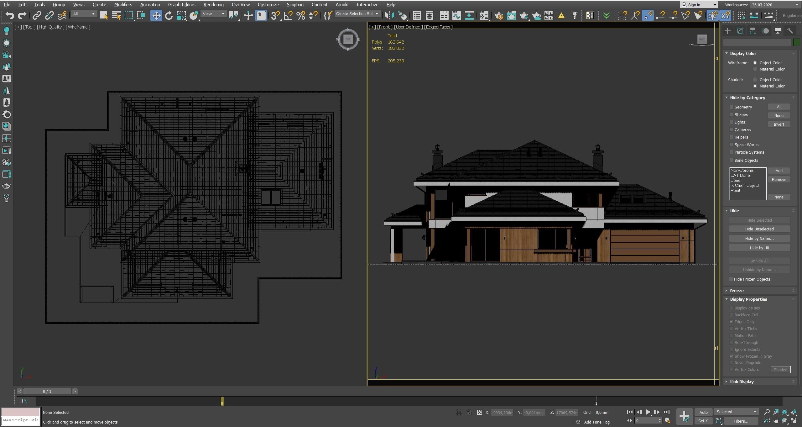Select Shaded Object Color radio
This screenshot has width=802, height=427.
tap(755, 80)
